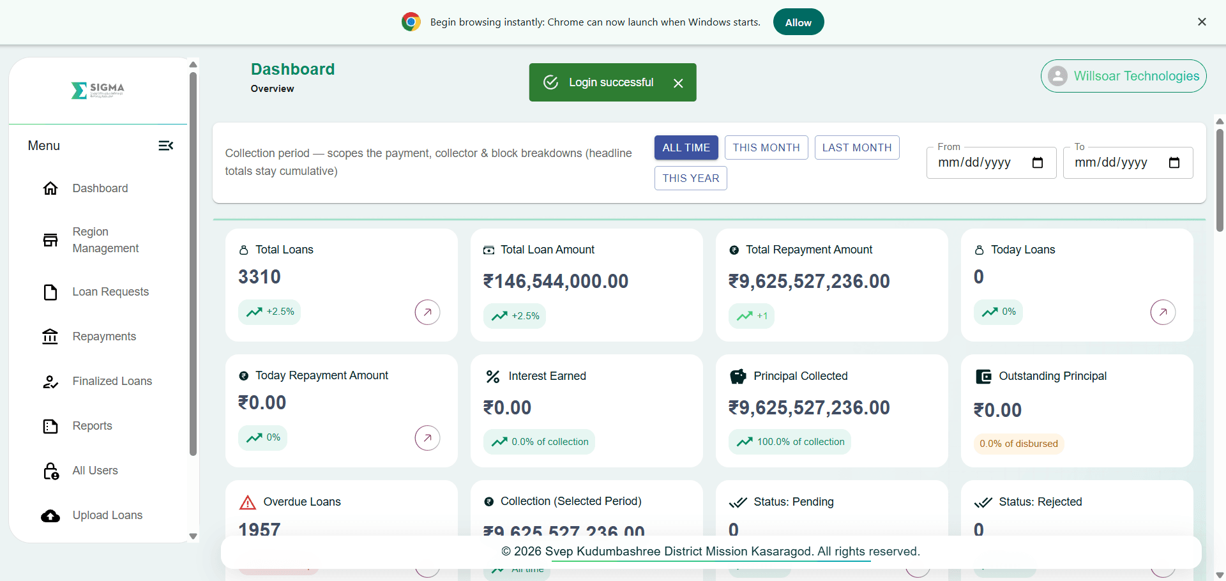Click the Reports document icon
This screenshot has height=581, width=1226.
[50, 426]
